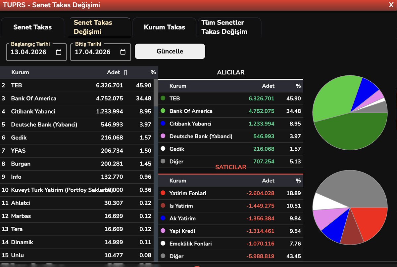
Task: Select the Dinamik row
Action: pyautogui.click(x=77, y=242)
